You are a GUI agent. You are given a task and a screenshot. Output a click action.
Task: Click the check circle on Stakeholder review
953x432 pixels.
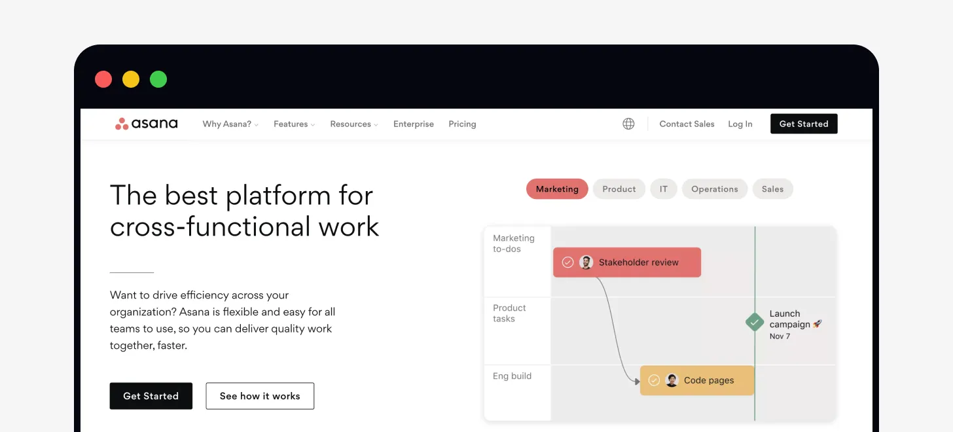568,262
